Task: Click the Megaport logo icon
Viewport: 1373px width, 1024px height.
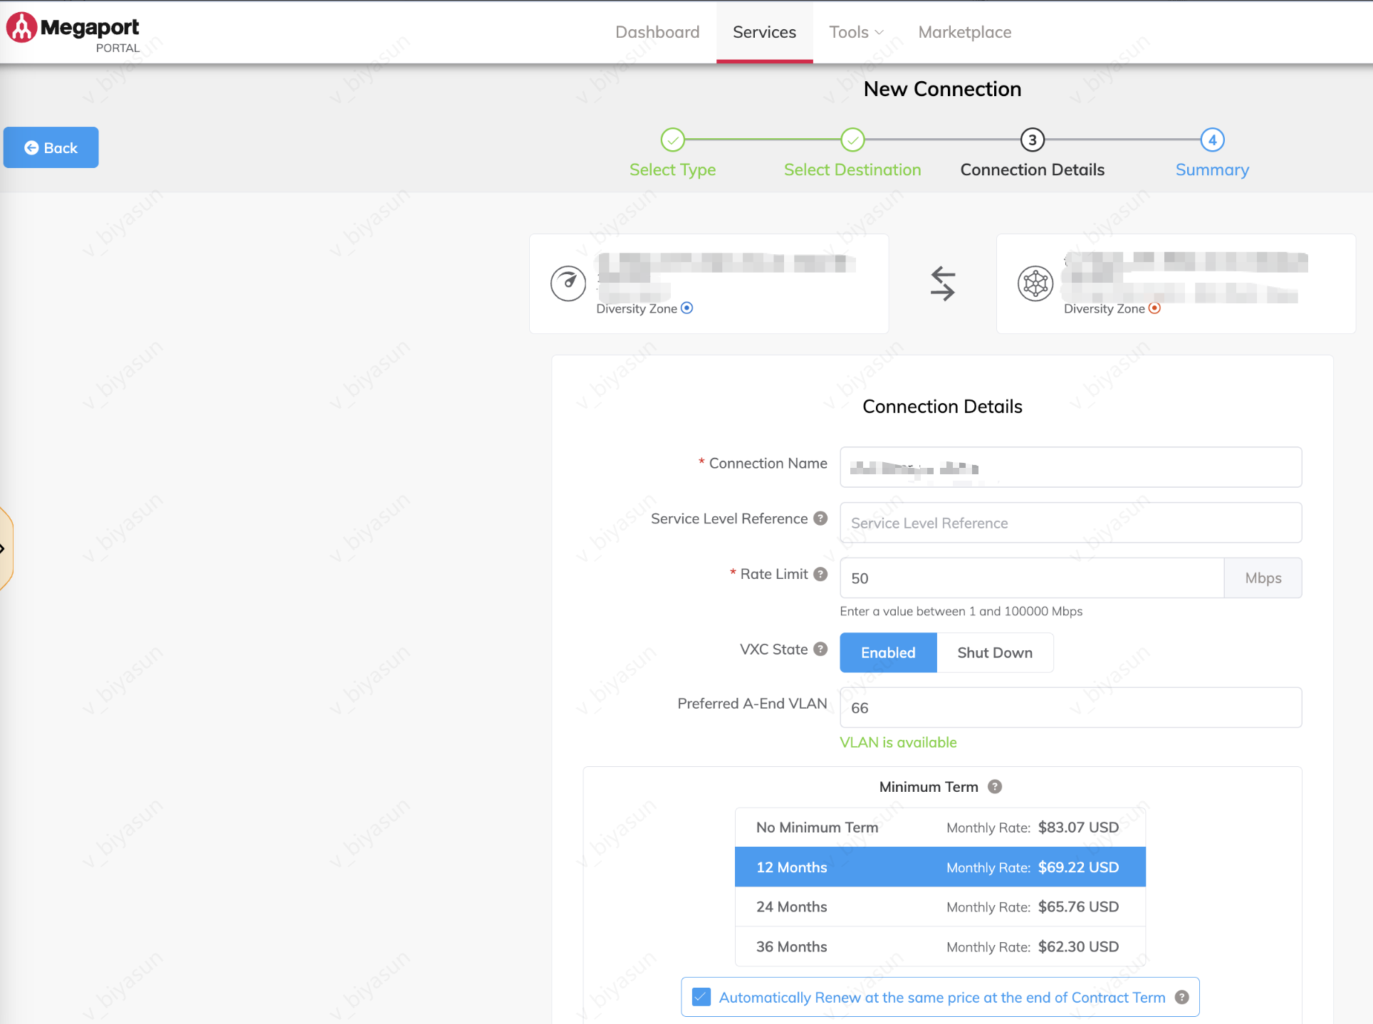Action: pyautogui.click(x=21, y=28)
